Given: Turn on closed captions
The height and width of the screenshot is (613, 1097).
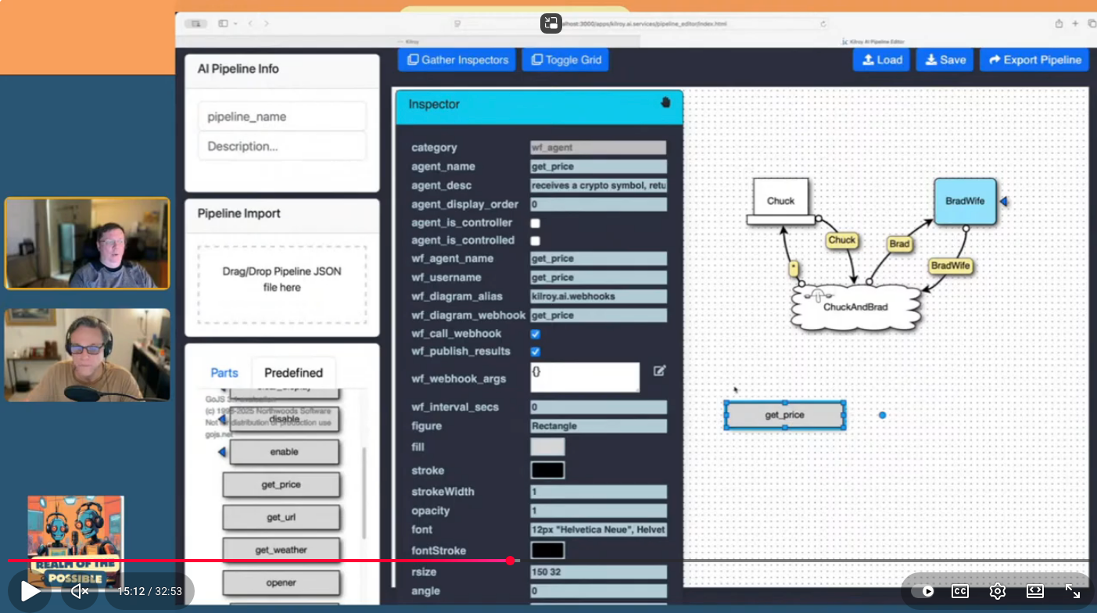Looking at the screenshot, I should 960,591.
